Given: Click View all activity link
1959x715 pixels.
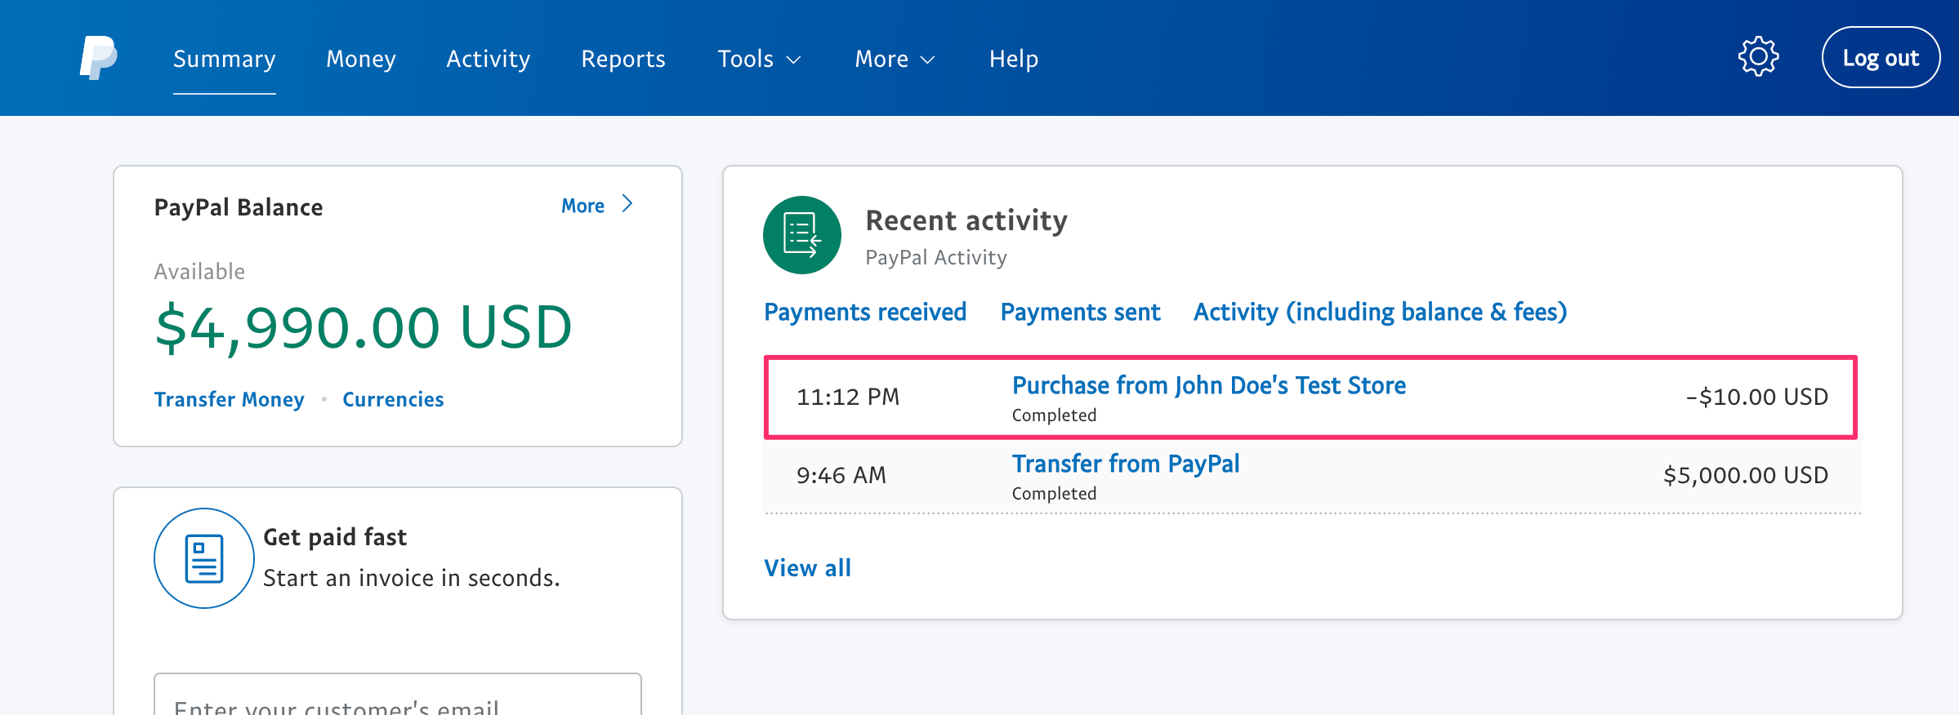Looking at the screenshot, I should pos(808,568).
